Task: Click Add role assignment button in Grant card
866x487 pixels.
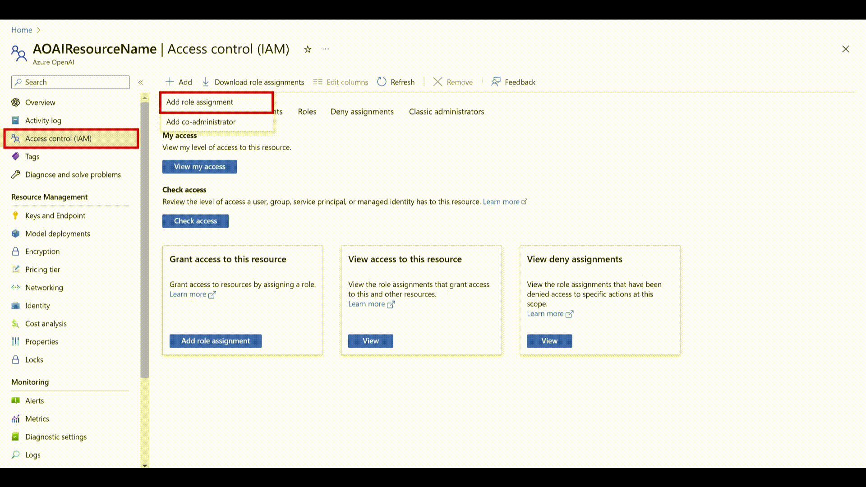Action: pos(216,341)
